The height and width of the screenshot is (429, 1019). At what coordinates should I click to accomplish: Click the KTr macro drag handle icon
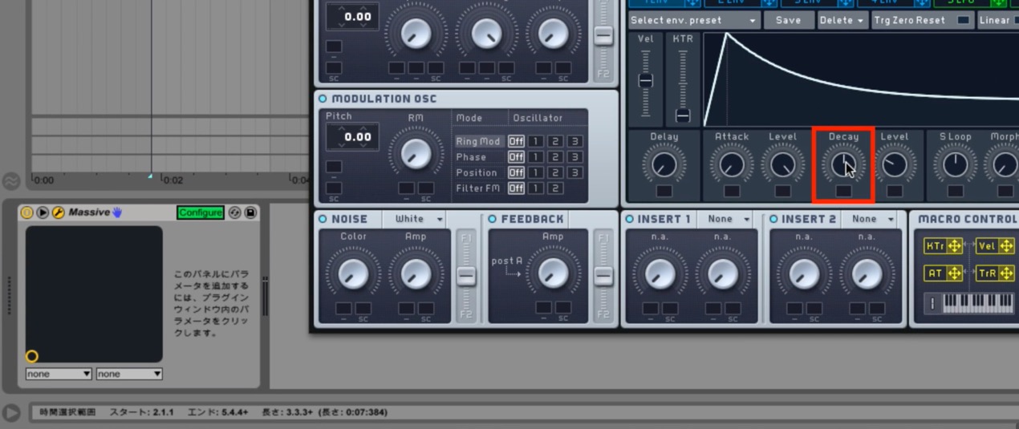pos(954,246)
